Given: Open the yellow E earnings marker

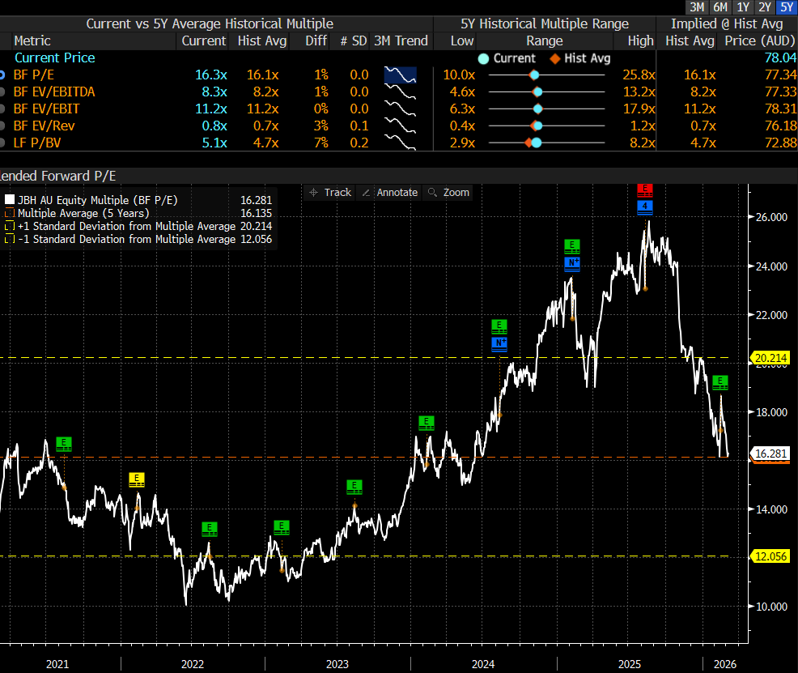Looking at the screenshot, I should [x=137, y=479].
